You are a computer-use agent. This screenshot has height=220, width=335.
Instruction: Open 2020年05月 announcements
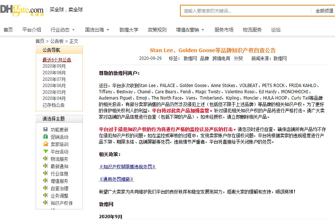[x=54, y=92]
